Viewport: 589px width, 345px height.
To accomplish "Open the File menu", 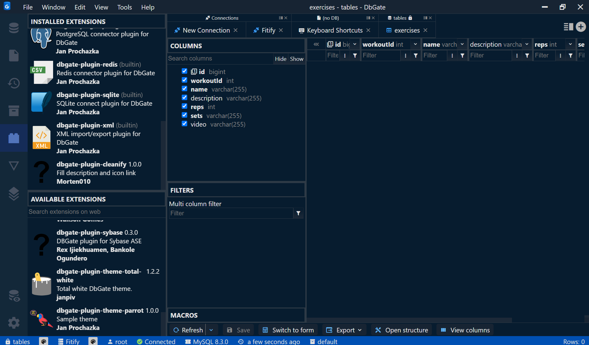I will coord(28,7).
